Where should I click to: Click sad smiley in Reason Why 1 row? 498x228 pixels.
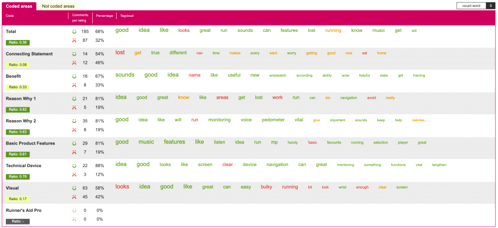click(74, 107)
